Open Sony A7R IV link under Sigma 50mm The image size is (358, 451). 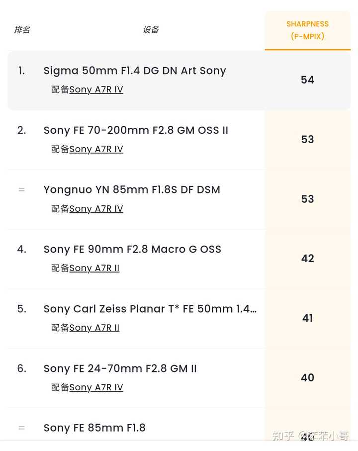point(96,90)
